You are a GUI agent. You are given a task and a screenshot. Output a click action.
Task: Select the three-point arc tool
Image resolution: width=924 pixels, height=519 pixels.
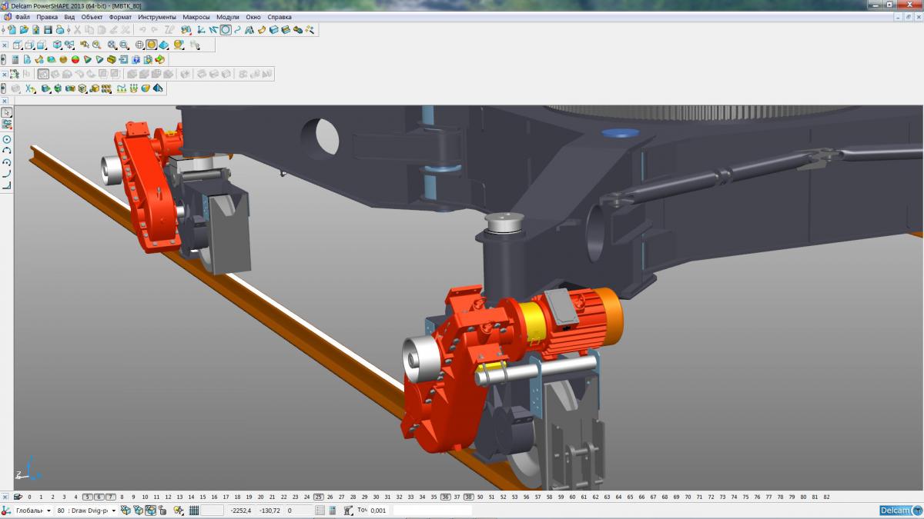coord(7,151)
